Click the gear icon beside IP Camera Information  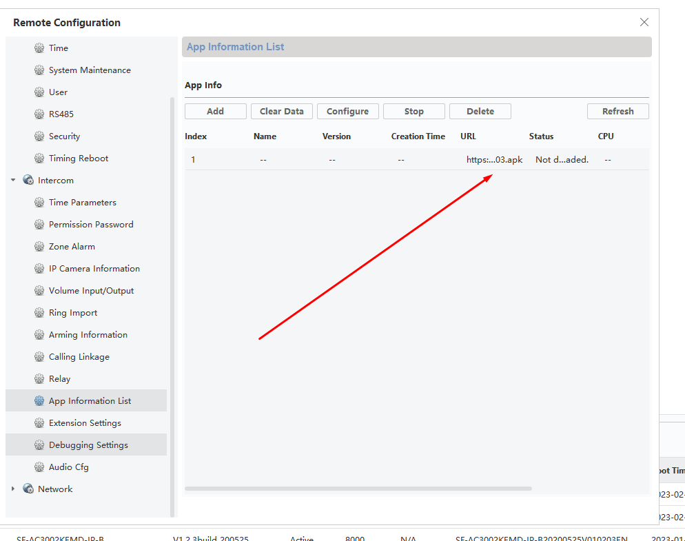tap(39, 268)
